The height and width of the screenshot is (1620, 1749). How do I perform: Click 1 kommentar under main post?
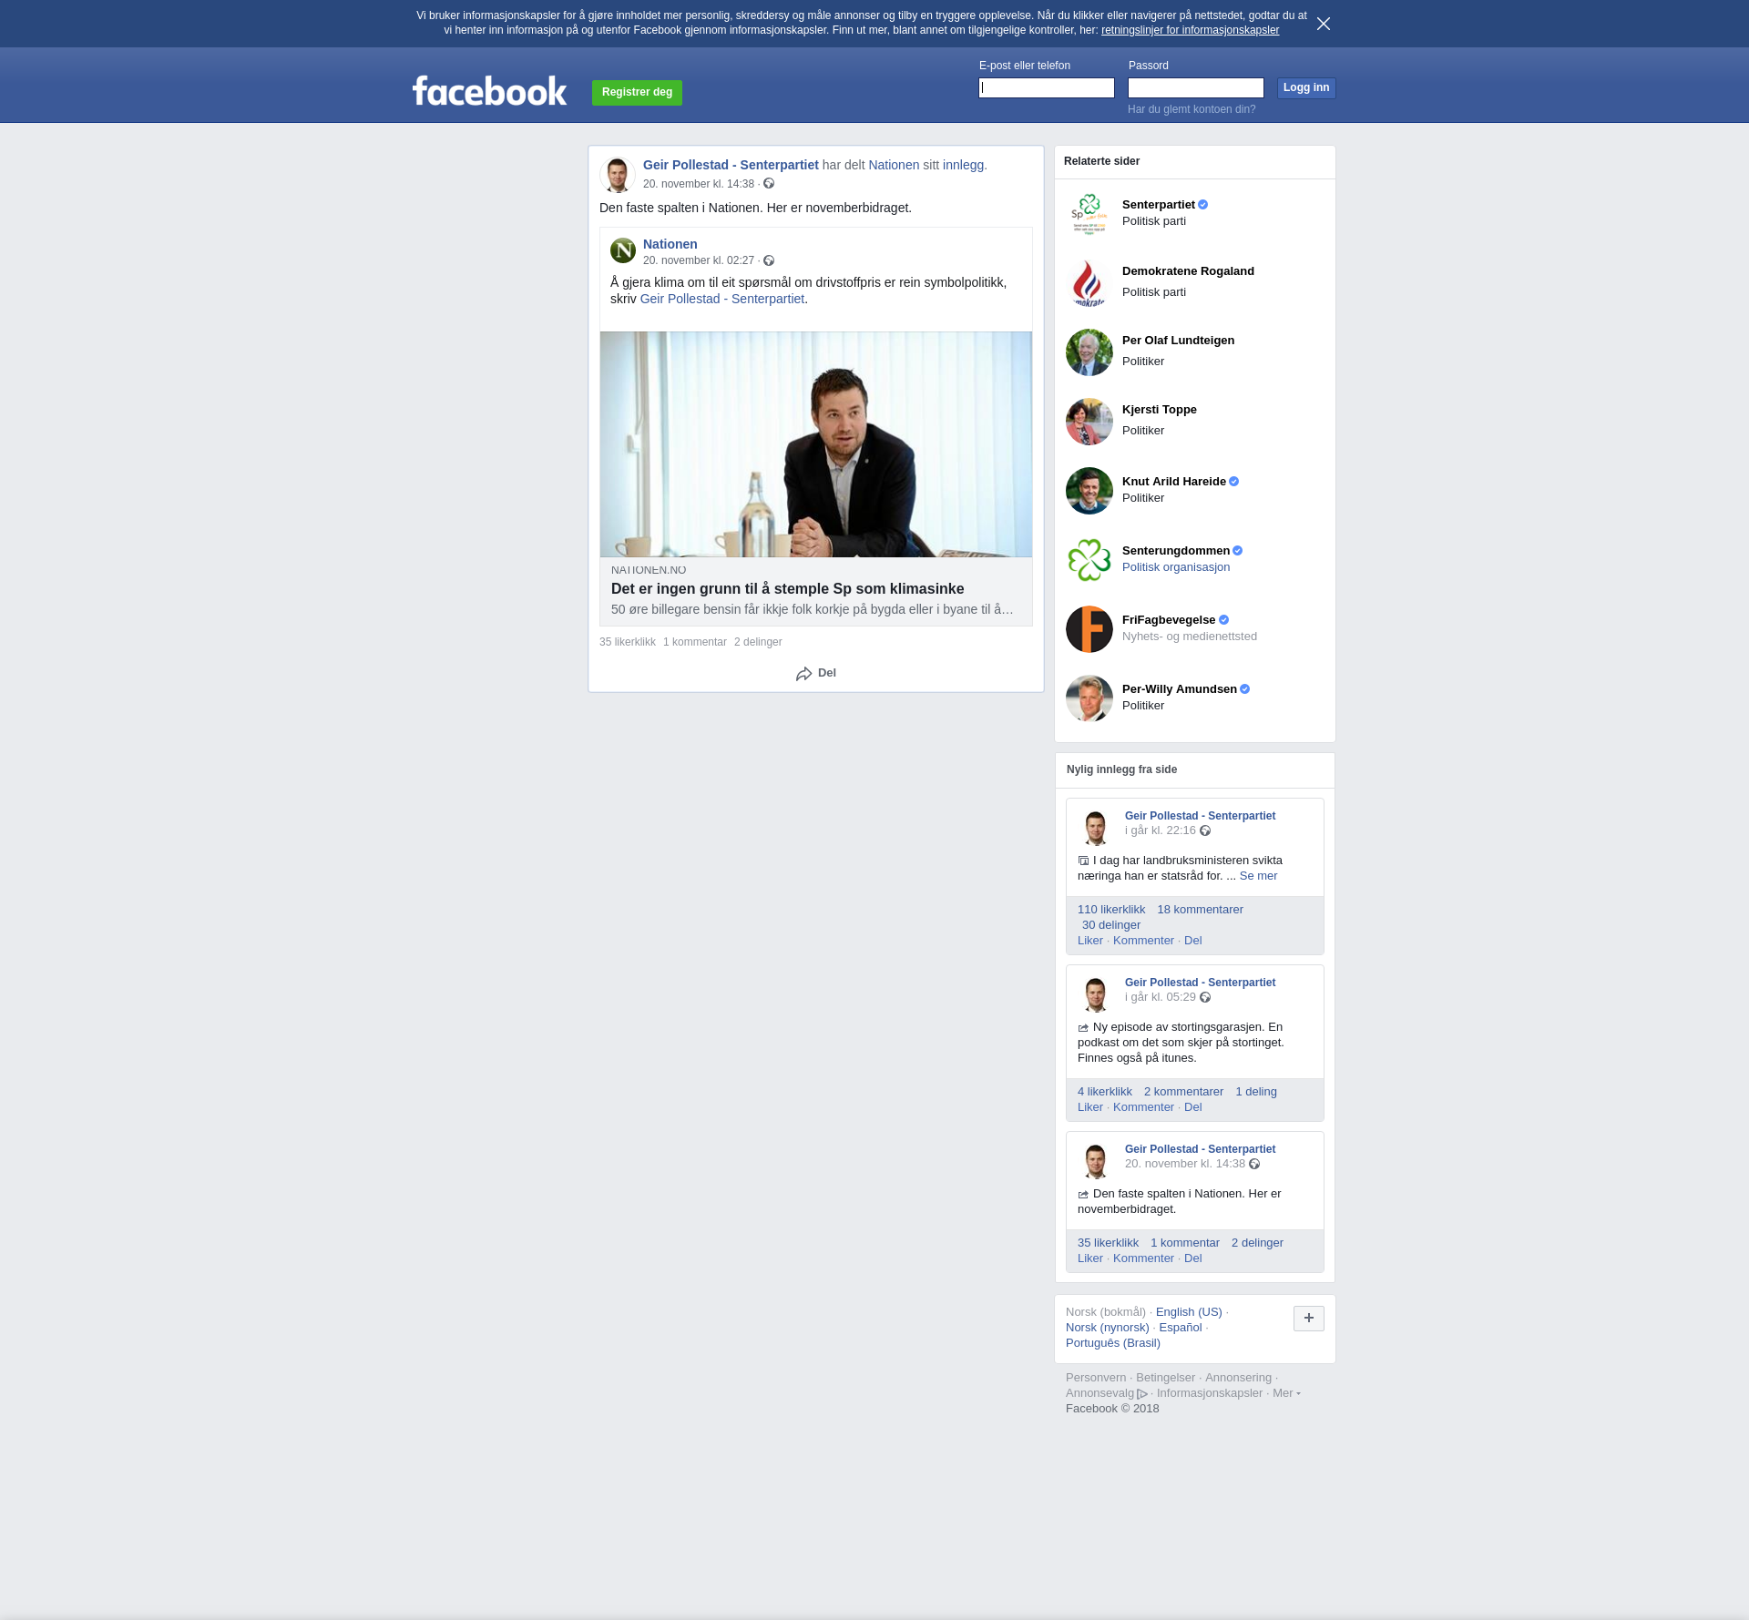point(695,642)
